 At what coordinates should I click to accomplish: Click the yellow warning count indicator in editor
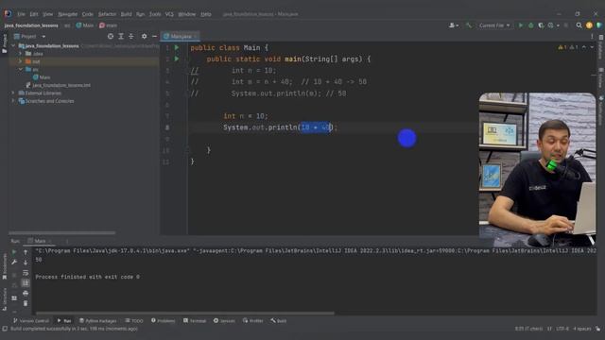click(562, 47)
